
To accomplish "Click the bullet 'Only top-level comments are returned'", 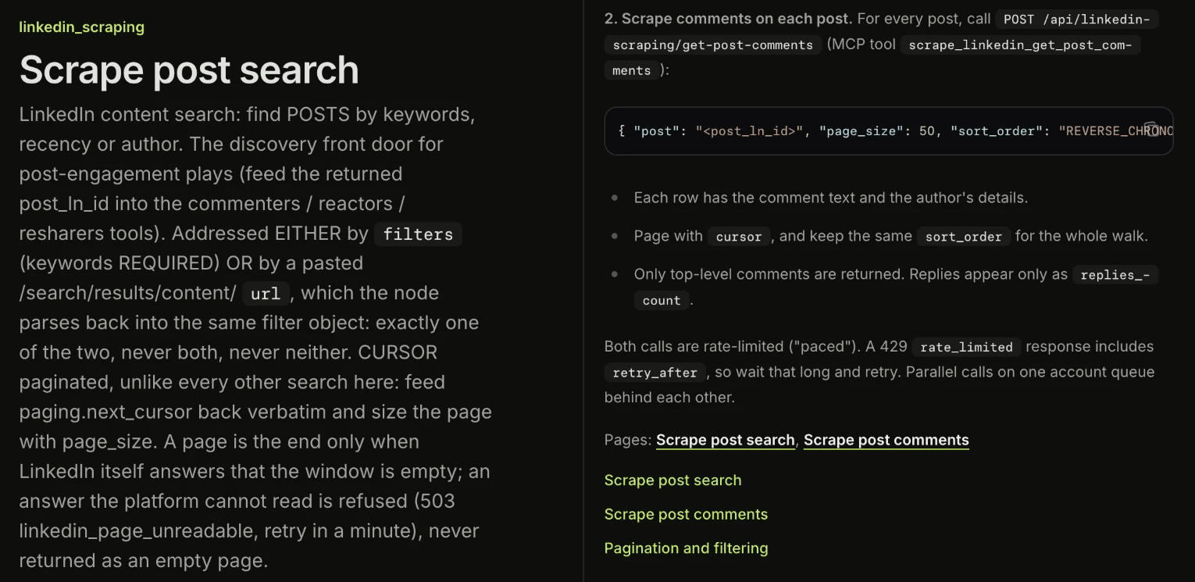I will coord(851,274).
